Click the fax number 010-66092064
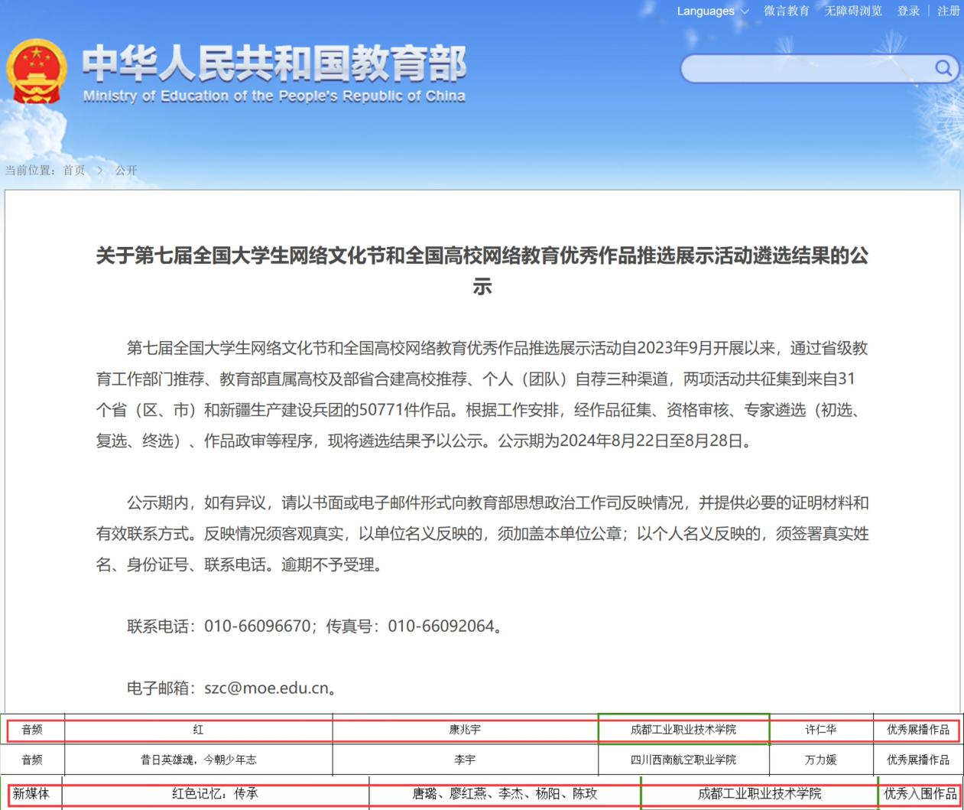The image size is (964, 810). pos(441,626)
